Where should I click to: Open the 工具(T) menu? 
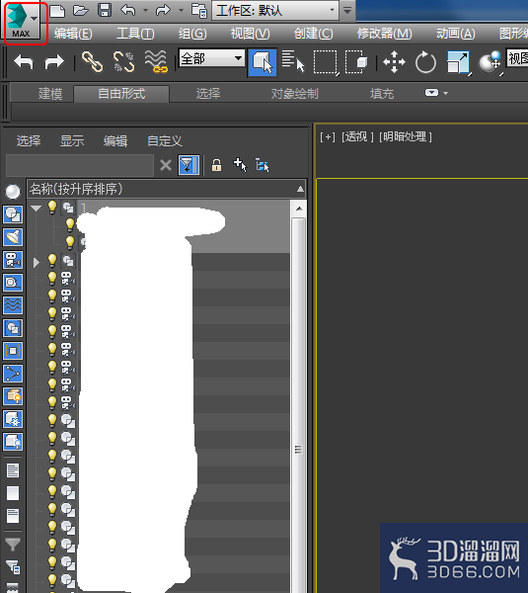(135, 34)
